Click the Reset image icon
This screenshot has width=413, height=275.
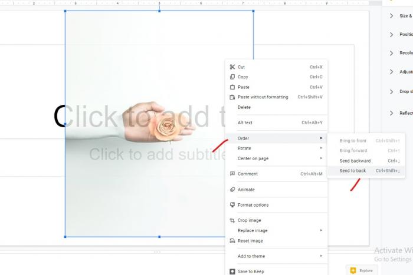pyautogui.click(x=232, y=241)
